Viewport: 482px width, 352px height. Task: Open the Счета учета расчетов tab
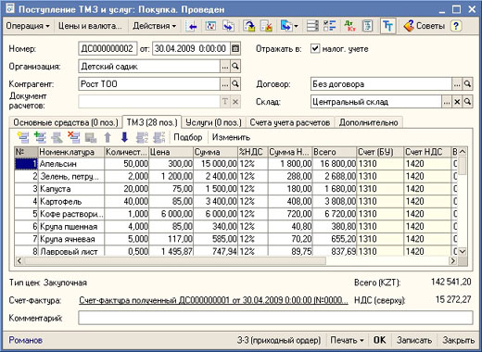tap(290, 122)
